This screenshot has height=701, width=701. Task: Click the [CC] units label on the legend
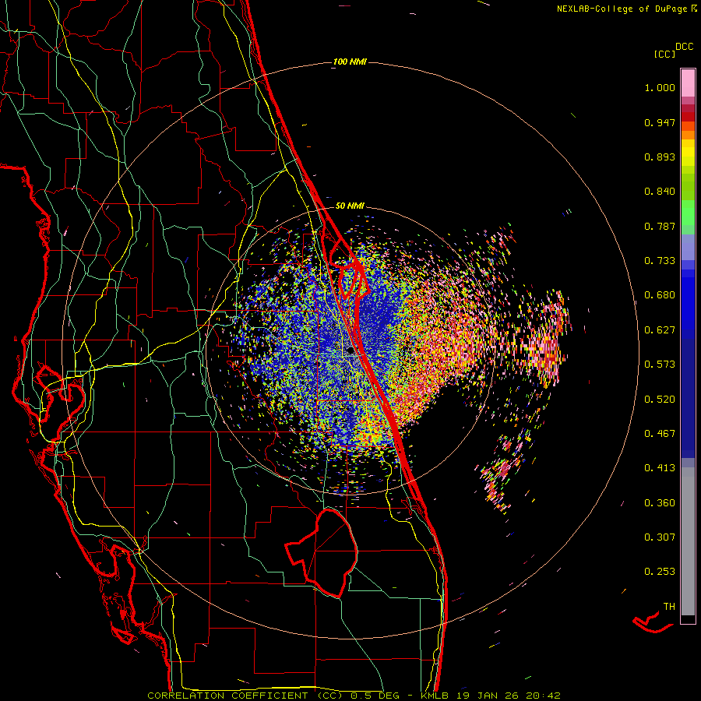665,54
